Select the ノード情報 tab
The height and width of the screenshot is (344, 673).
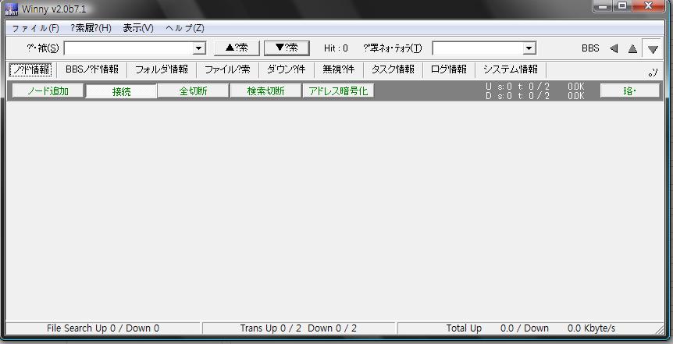pos(30,69)
